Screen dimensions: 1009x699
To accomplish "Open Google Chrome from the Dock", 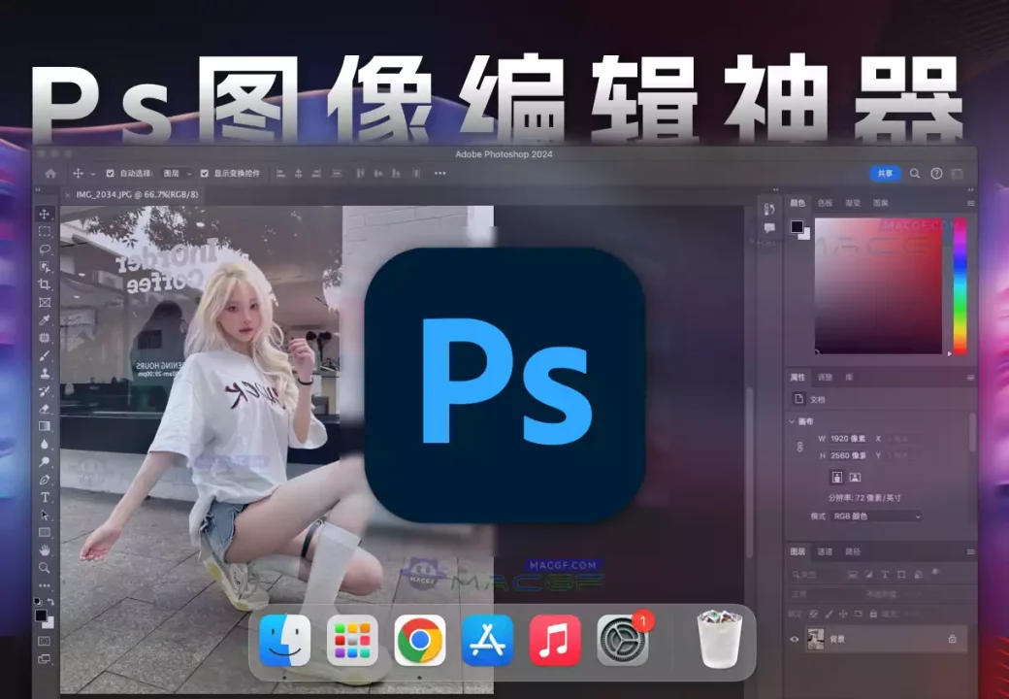I will coord(420,641).
